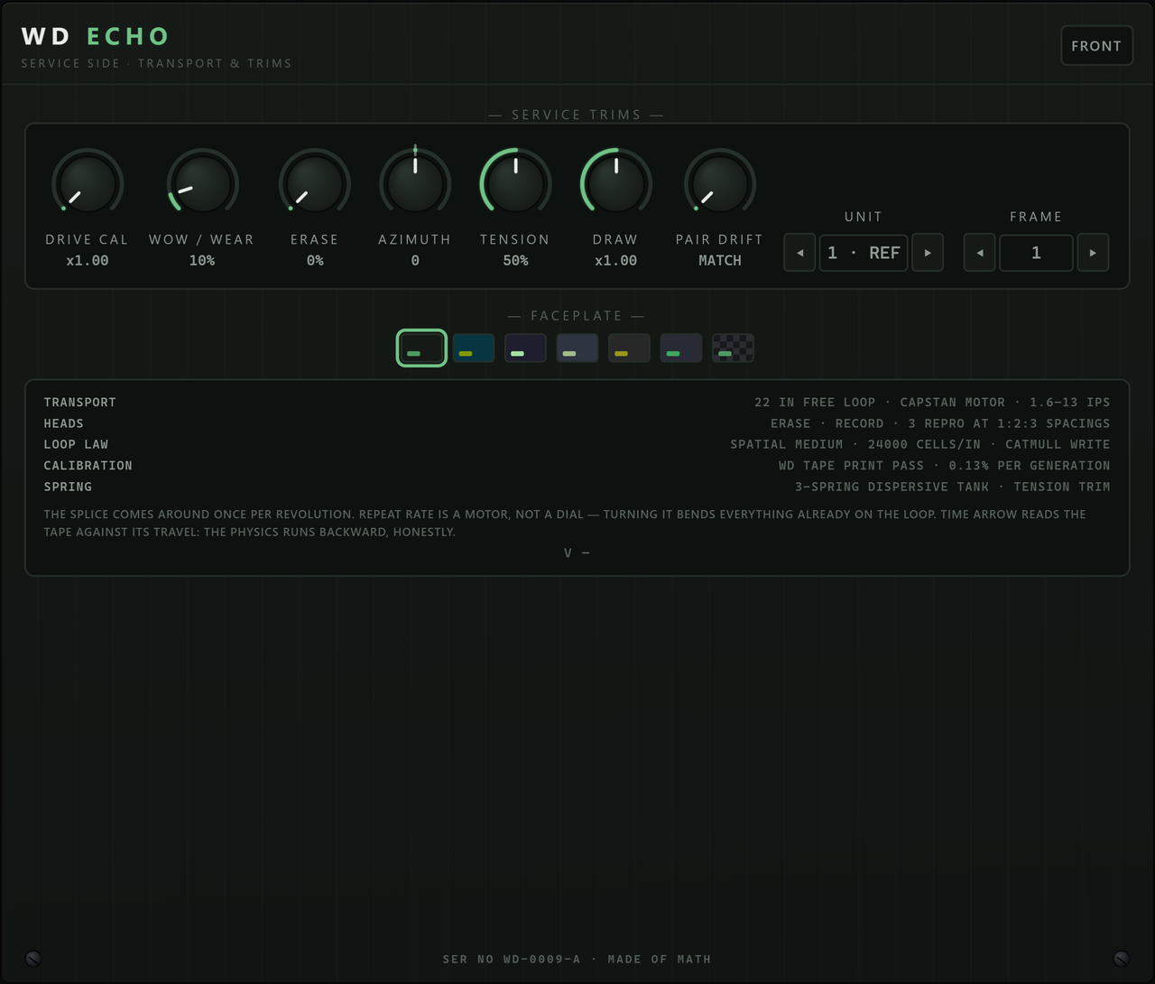Viewport: 1155px width, 984px height.
Task: Click the FACEPLATE section heading
Action: click(577, 316)
